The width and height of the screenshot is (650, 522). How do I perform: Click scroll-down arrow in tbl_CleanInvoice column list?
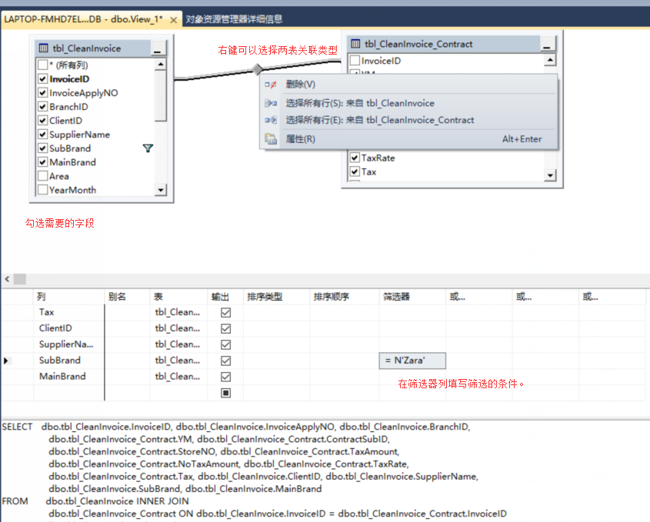[x=161, y=190]
